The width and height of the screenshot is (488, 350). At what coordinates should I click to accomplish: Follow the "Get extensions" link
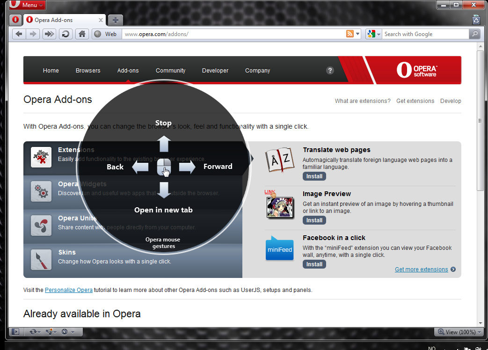pos(415,101)
